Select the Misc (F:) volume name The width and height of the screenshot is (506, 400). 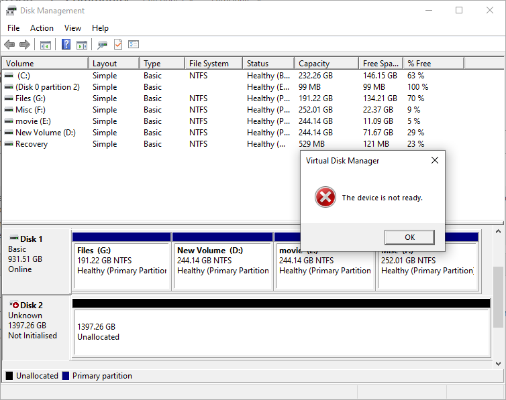coord(30,110)
